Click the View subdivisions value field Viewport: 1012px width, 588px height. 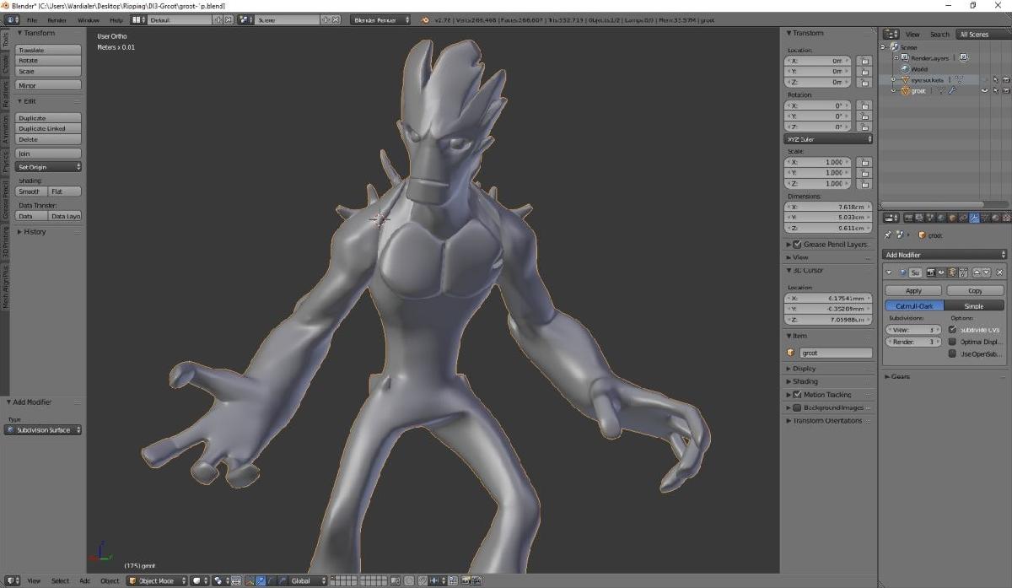(x=913, y=330)
